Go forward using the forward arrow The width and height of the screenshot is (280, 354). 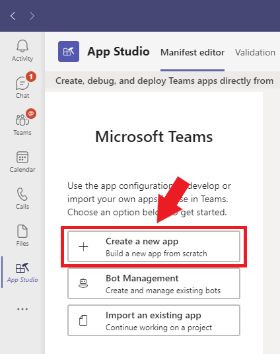click(x=32, y=16)
